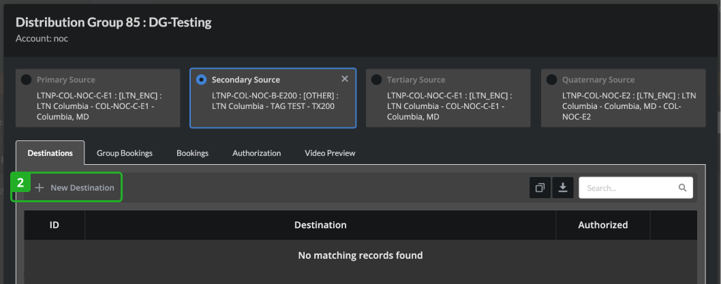Click the copy destinations icon
Image resolution: width=721 pixels, height=284 pixels.
[x=540, y=187]
